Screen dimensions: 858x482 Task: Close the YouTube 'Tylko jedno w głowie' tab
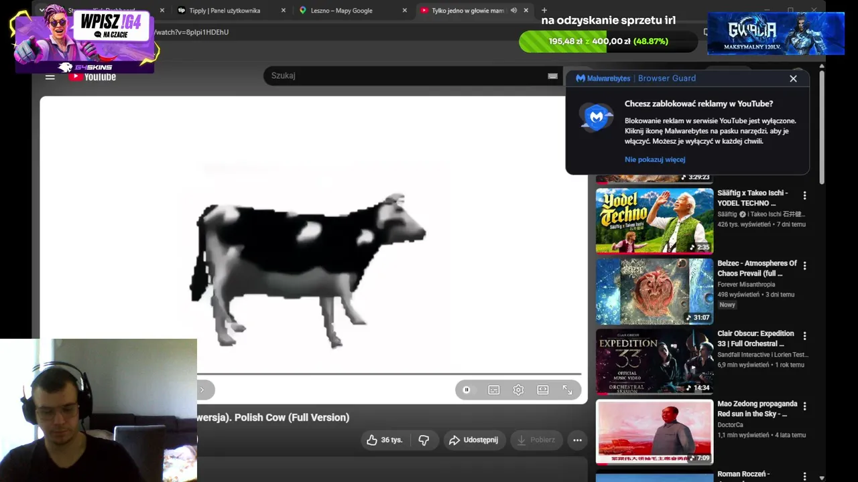526,11
